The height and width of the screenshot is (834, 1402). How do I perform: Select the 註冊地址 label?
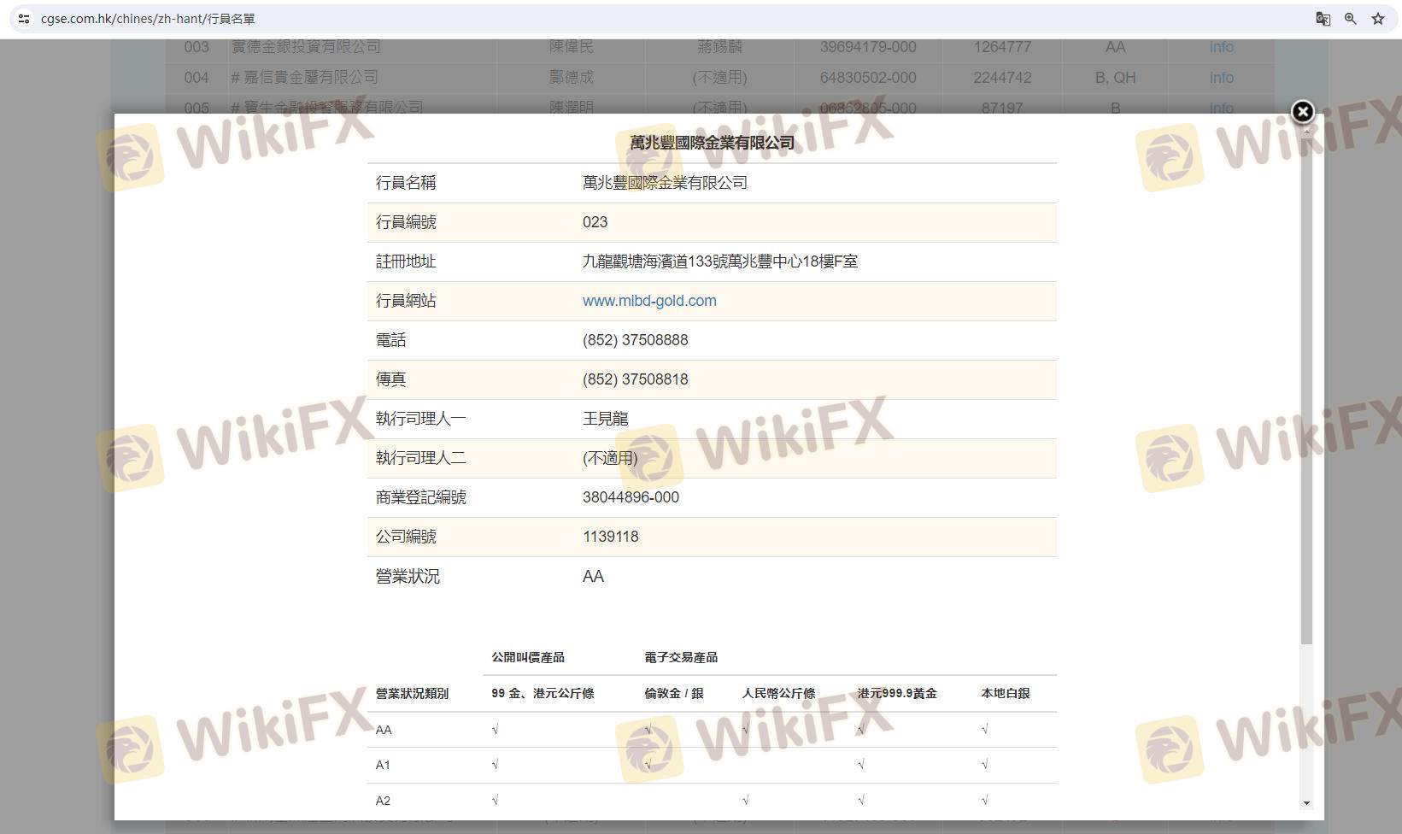pos(406,261)
